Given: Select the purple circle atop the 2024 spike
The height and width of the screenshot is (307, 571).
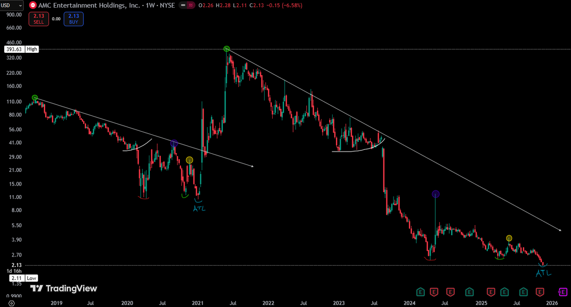Looking at the screenshot, I should coord(435,194).
